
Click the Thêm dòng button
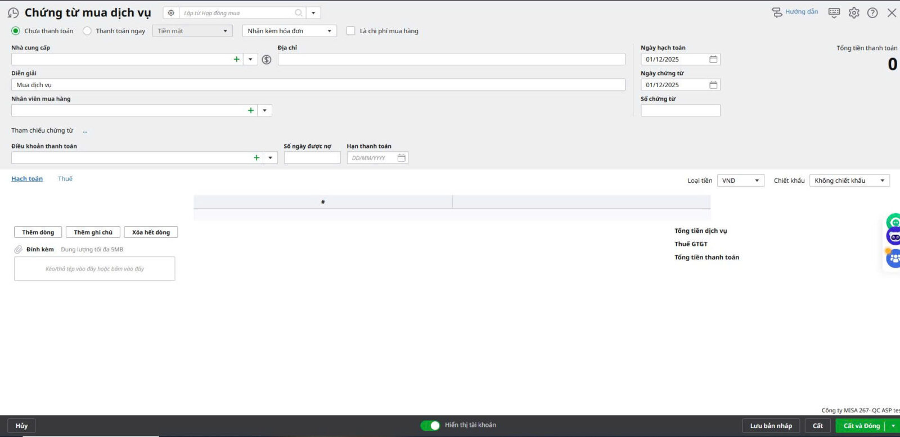[38, 232]
